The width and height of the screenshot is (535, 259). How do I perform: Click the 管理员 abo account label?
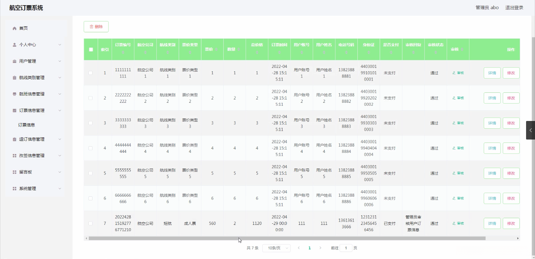coord(487,7)
